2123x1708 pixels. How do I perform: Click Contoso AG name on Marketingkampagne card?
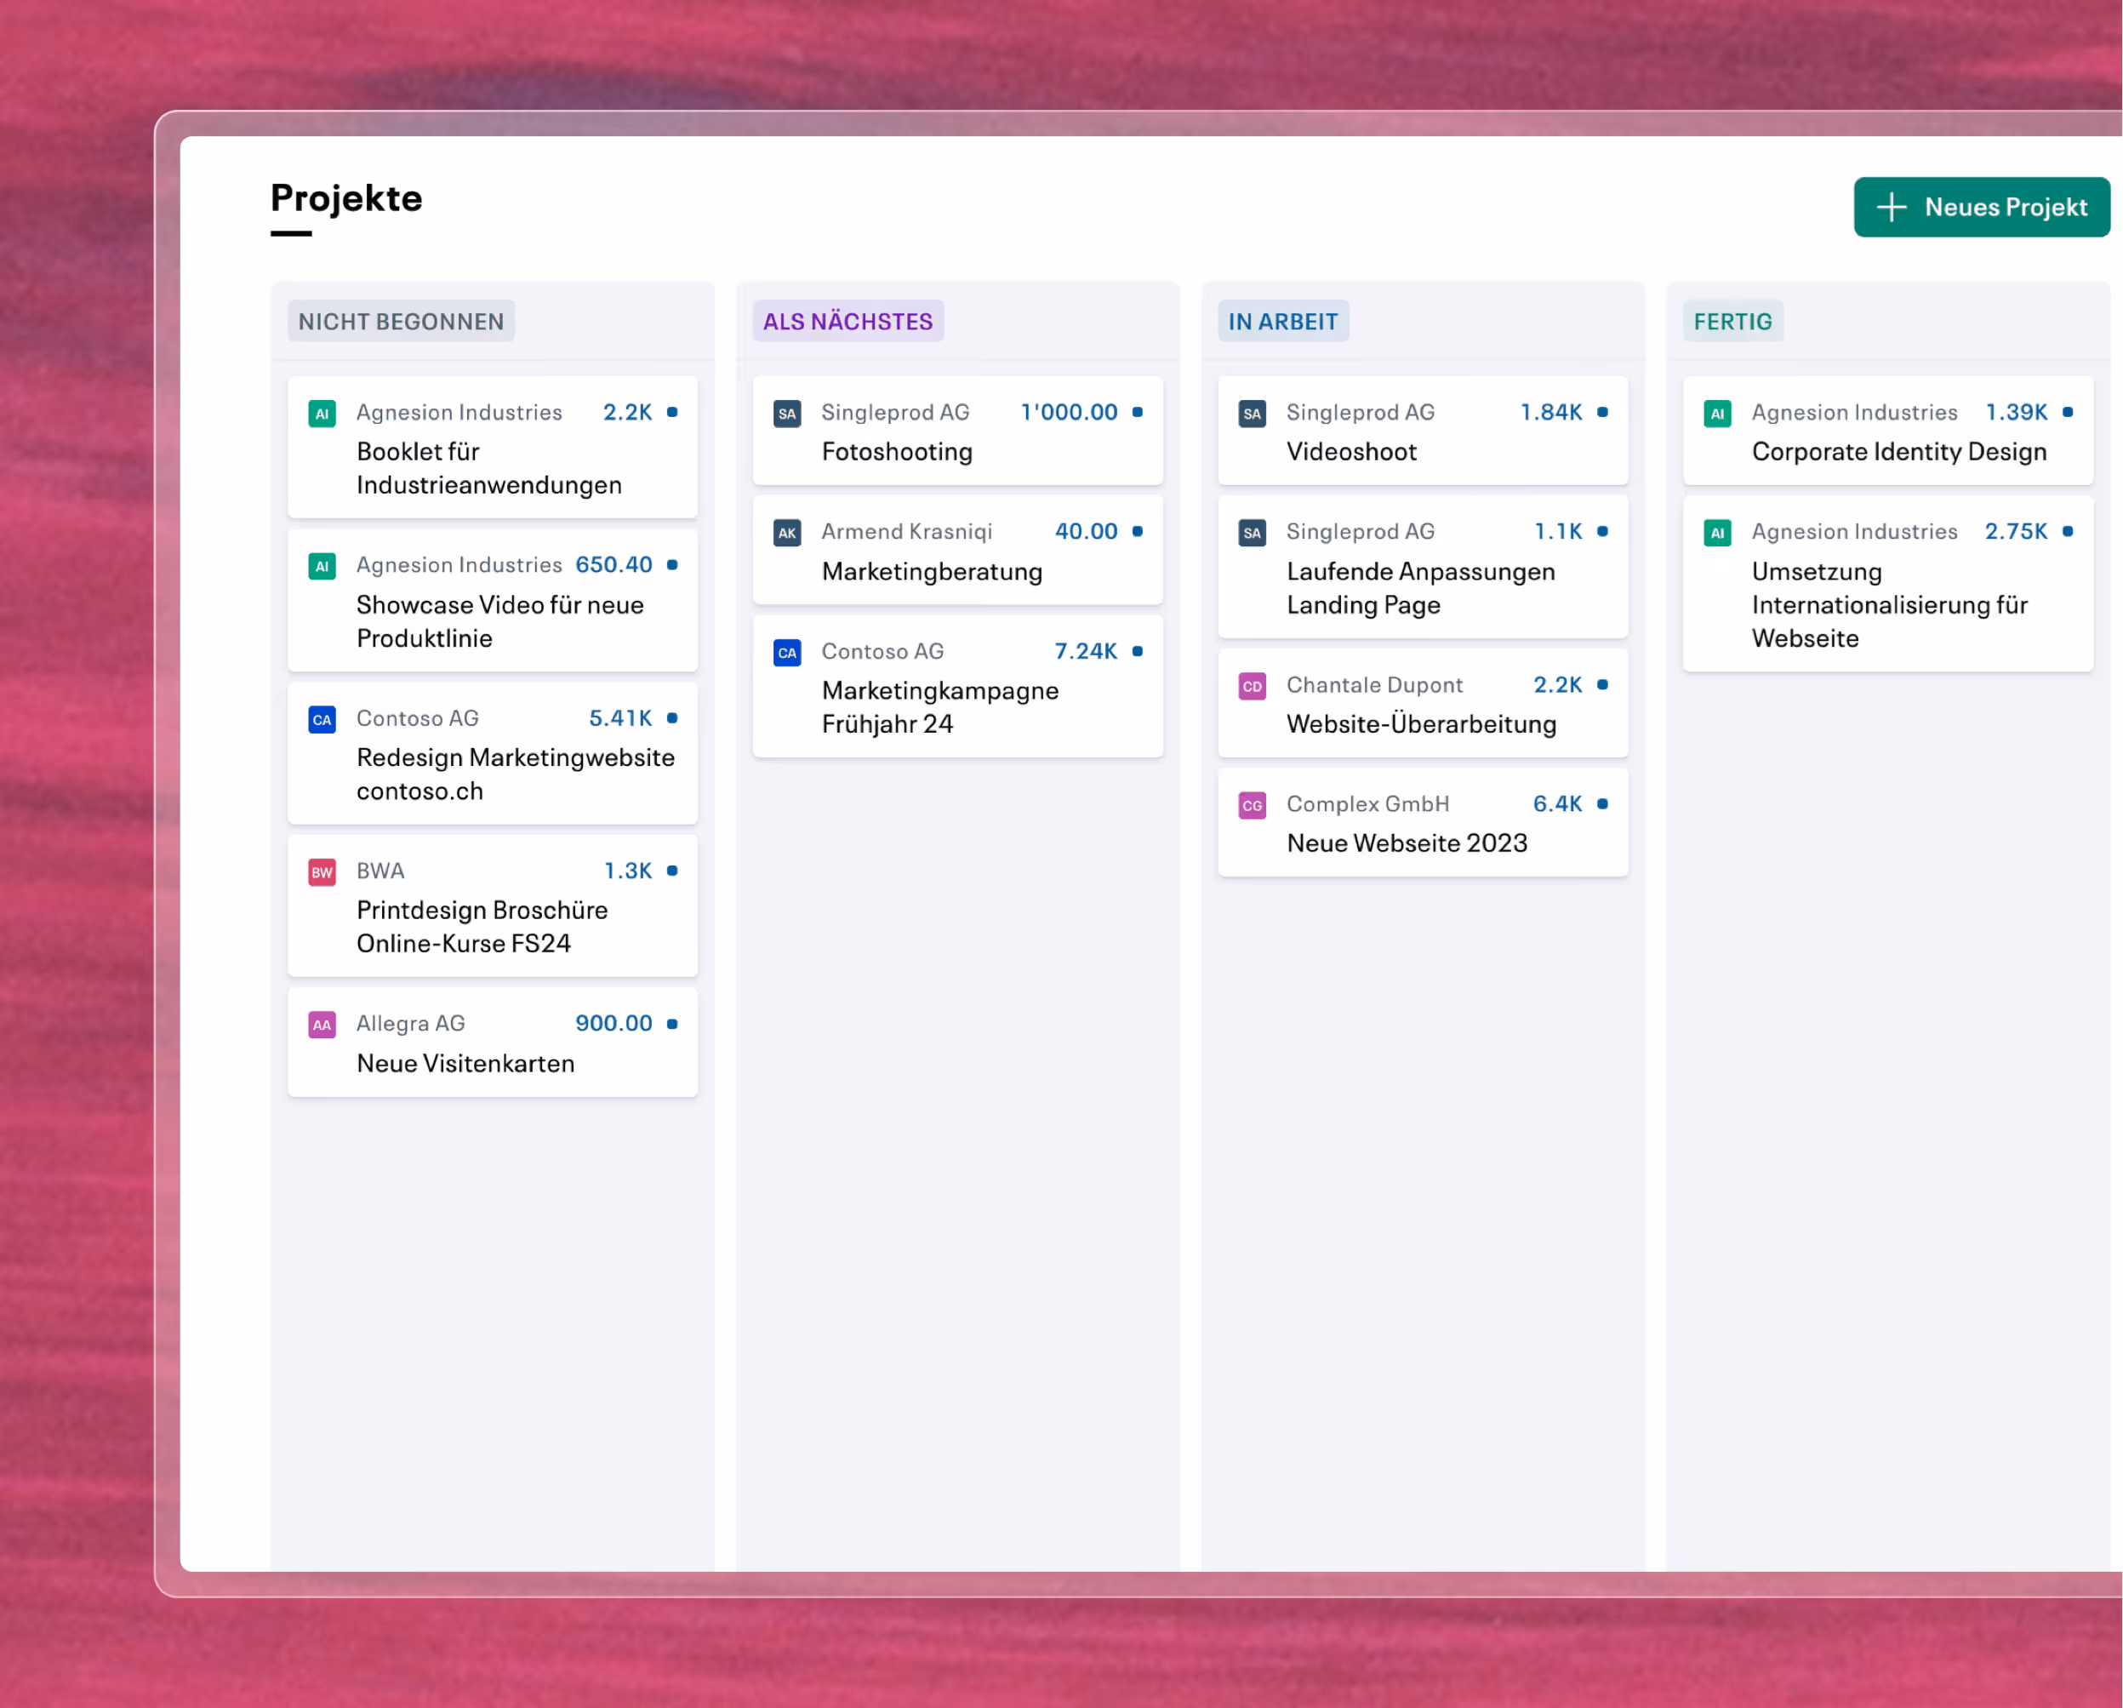coord(882,652)
